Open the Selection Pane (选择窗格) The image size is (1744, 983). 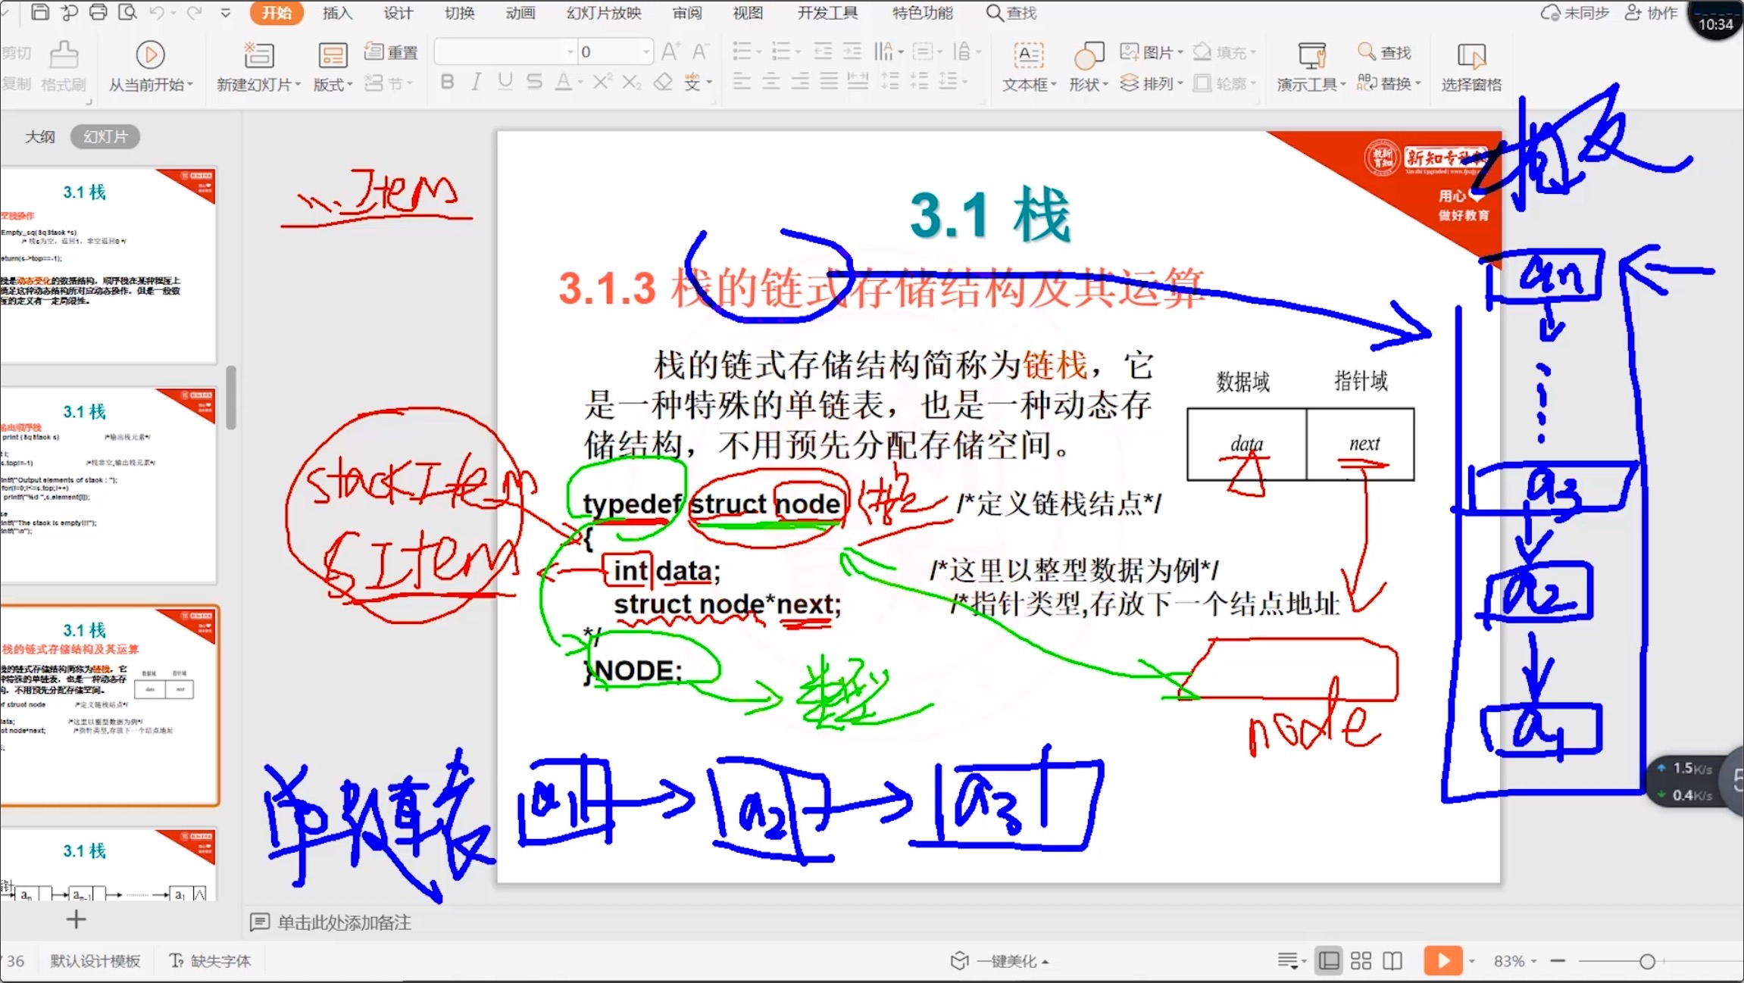click(x=1471, y=66)
